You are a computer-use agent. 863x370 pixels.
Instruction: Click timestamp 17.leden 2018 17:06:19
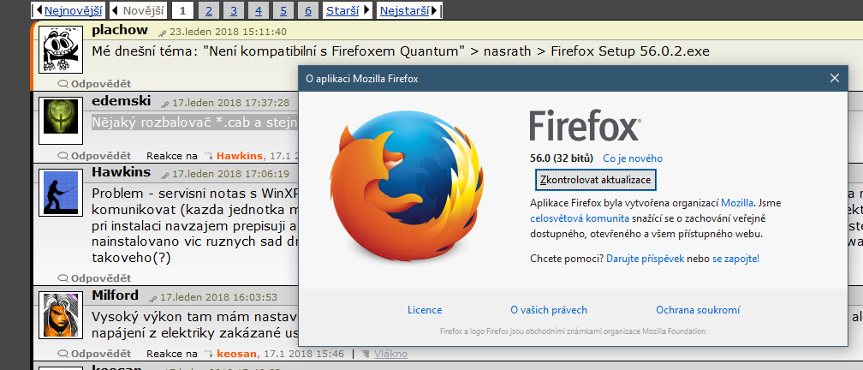[230, 174]
